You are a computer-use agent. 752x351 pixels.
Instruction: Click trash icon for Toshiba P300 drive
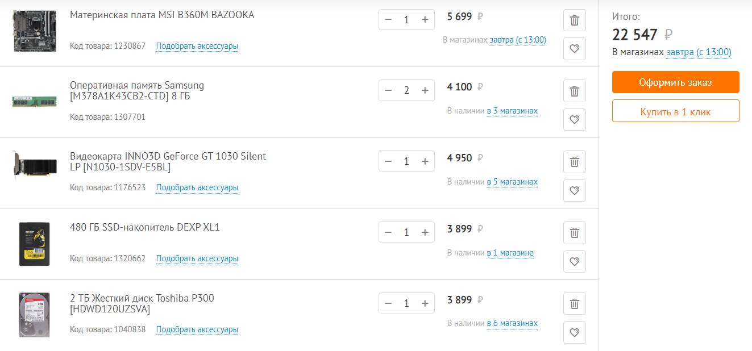(574, 304)
